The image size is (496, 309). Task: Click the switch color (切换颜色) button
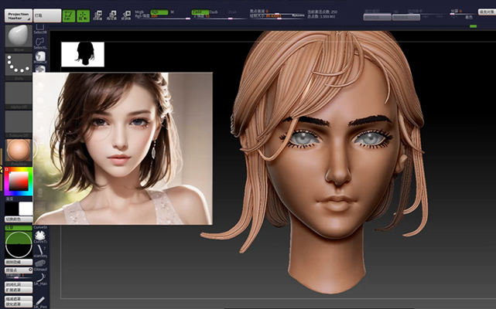tap(19, 219)
